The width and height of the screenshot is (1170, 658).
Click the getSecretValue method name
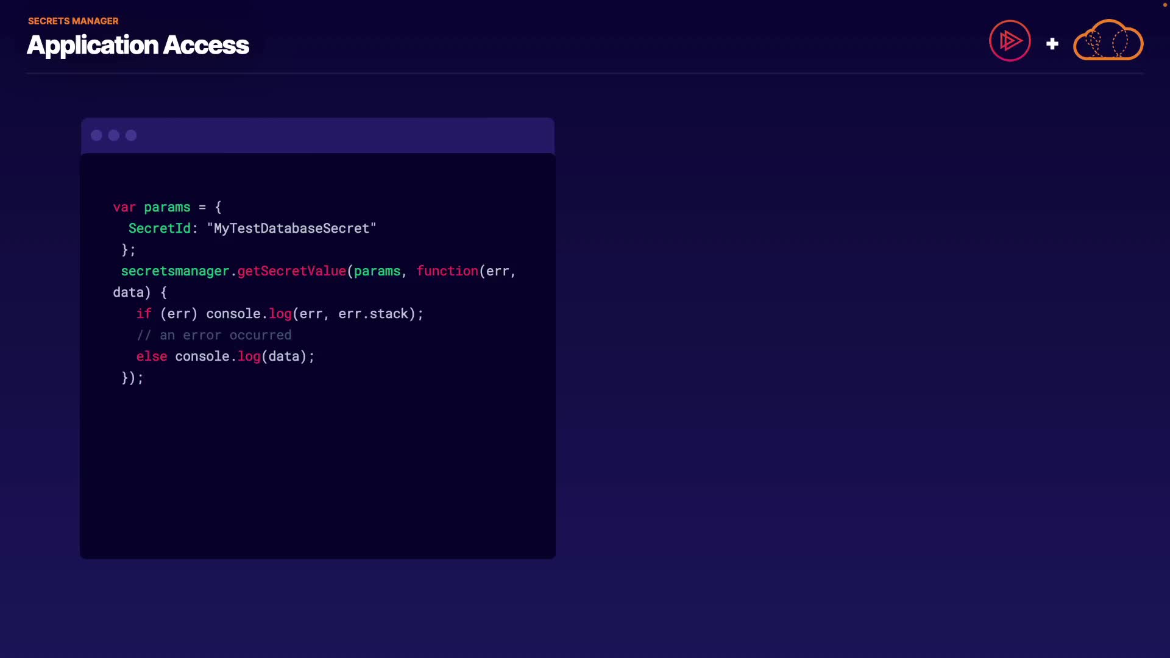coord(291,271)
